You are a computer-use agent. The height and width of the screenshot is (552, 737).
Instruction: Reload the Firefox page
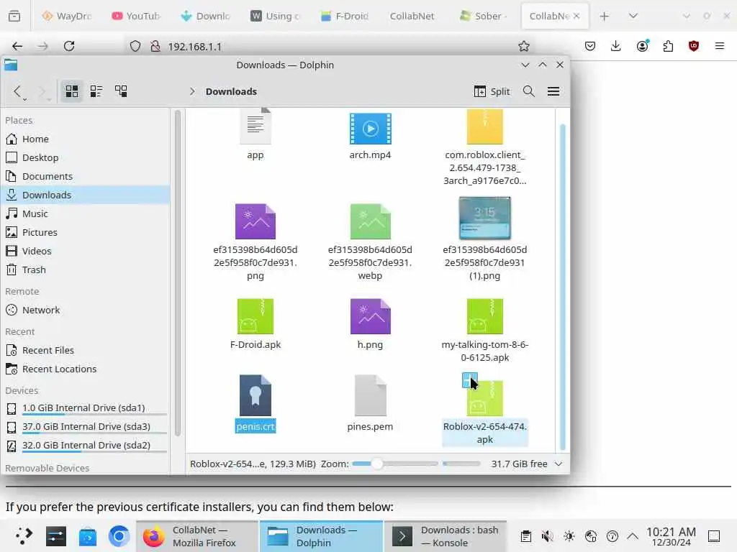click(x=69, y=46)
